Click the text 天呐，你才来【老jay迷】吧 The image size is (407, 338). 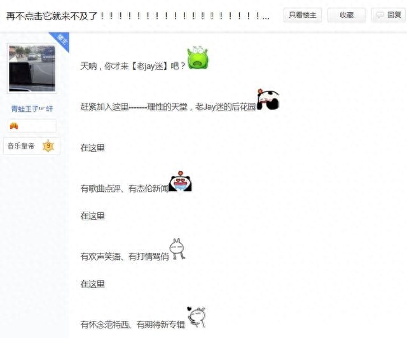coord(133,66)
